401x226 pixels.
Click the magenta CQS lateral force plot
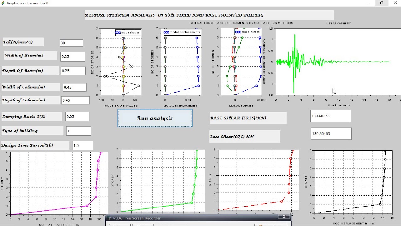coord(59,183)
